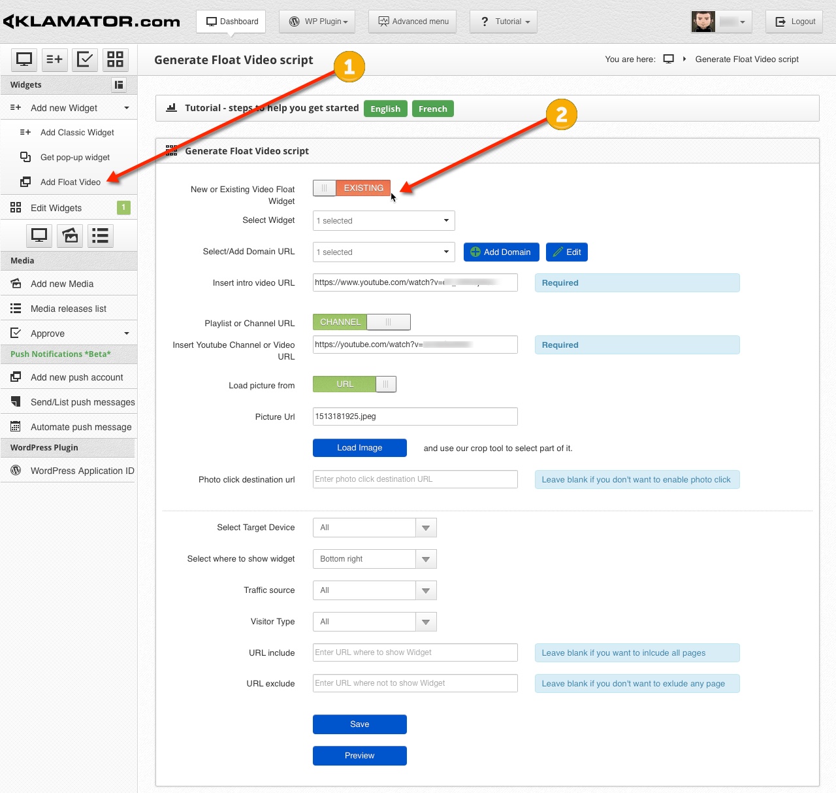
Task: Open the Select Target Device dropdown
Action: (375, 528)
